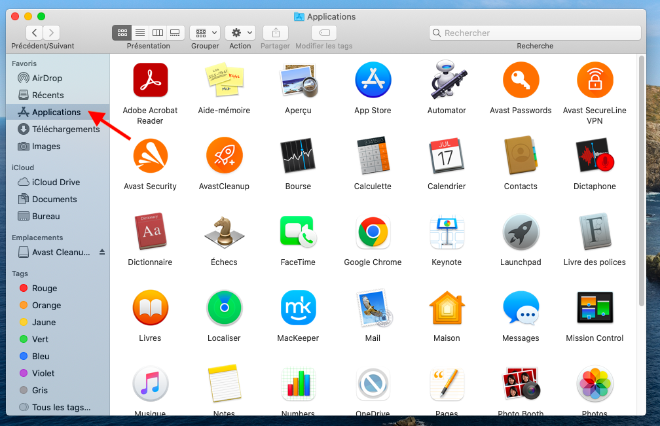Select Applications in the sidebar
The height and width of the screenshot is (426, 660).
pyautogui.click(x=58, y=113)
